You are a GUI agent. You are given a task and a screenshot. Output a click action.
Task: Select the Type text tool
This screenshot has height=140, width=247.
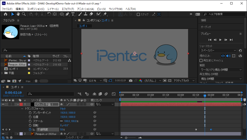73,14
